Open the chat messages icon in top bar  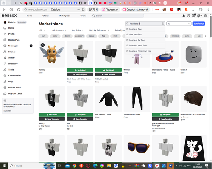click(193, 16)
